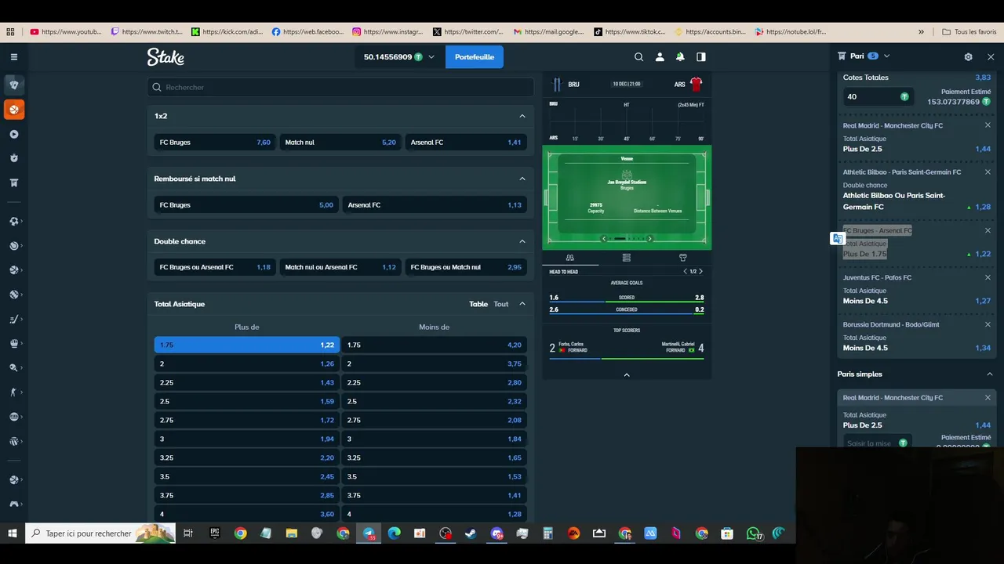Collapse the Paris simples section

click(x=990, y=374)
